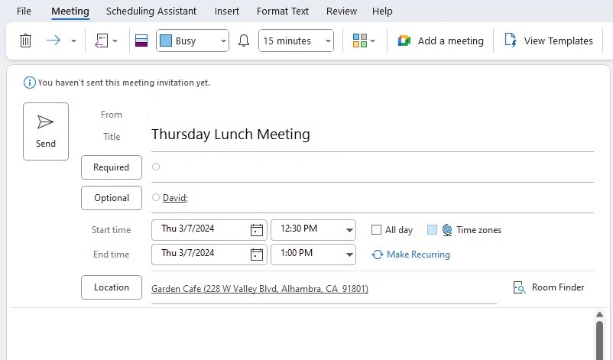Screen dimensions: 613x360
Task: Switch to the Format Text tab
Action: pyautogui.click(x=283, y=11)
